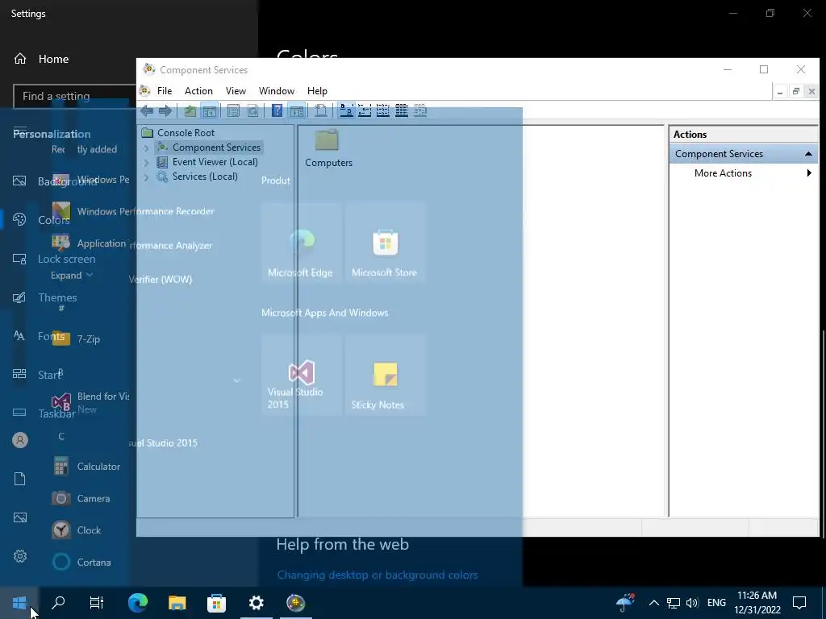Viewport: 826px width, 619px height.
Task: Open the Action menu
Action: click(x=198, y=91)
